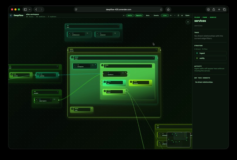Toggle the Safari sidebar
Viewport: 237px width, 160px height.
click(x=25, y=9)
